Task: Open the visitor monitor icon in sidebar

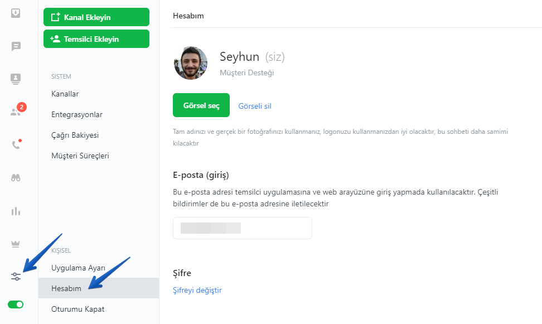Action: coord(16,79)
